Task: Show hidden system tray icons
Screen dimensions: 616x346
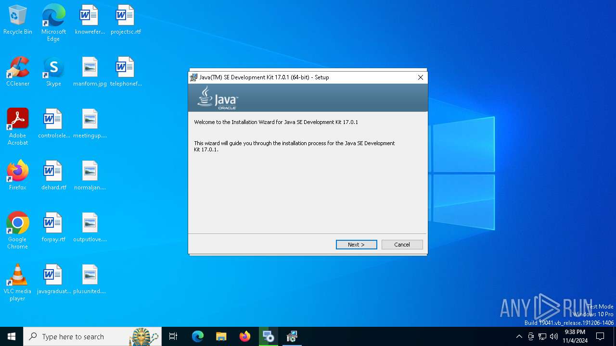Action: coord(519,336)
